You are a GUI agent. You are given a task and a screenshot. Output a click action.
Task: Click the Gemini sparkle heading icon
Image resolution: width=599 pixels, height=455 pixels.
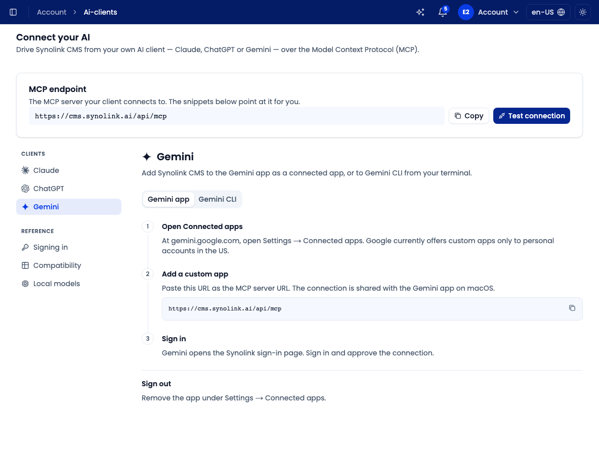point(147,157)
